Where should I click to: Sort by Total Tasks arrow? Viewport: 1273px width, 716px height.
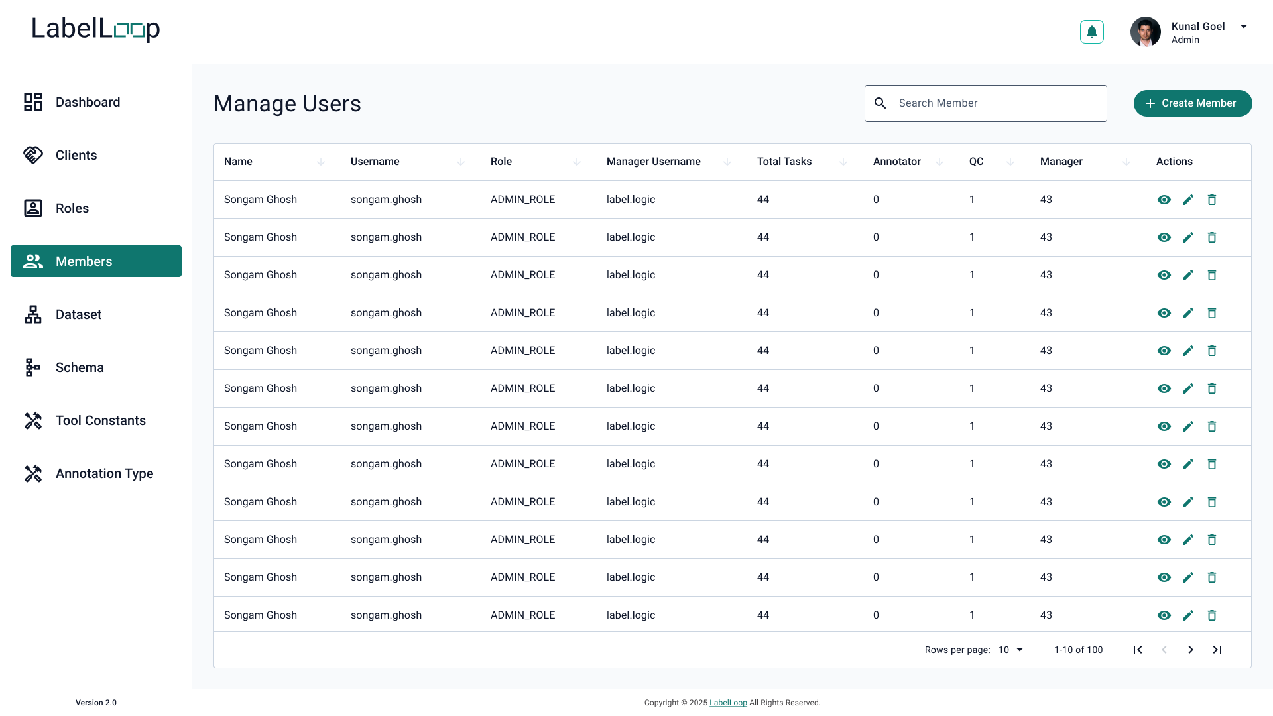[843, 162]
